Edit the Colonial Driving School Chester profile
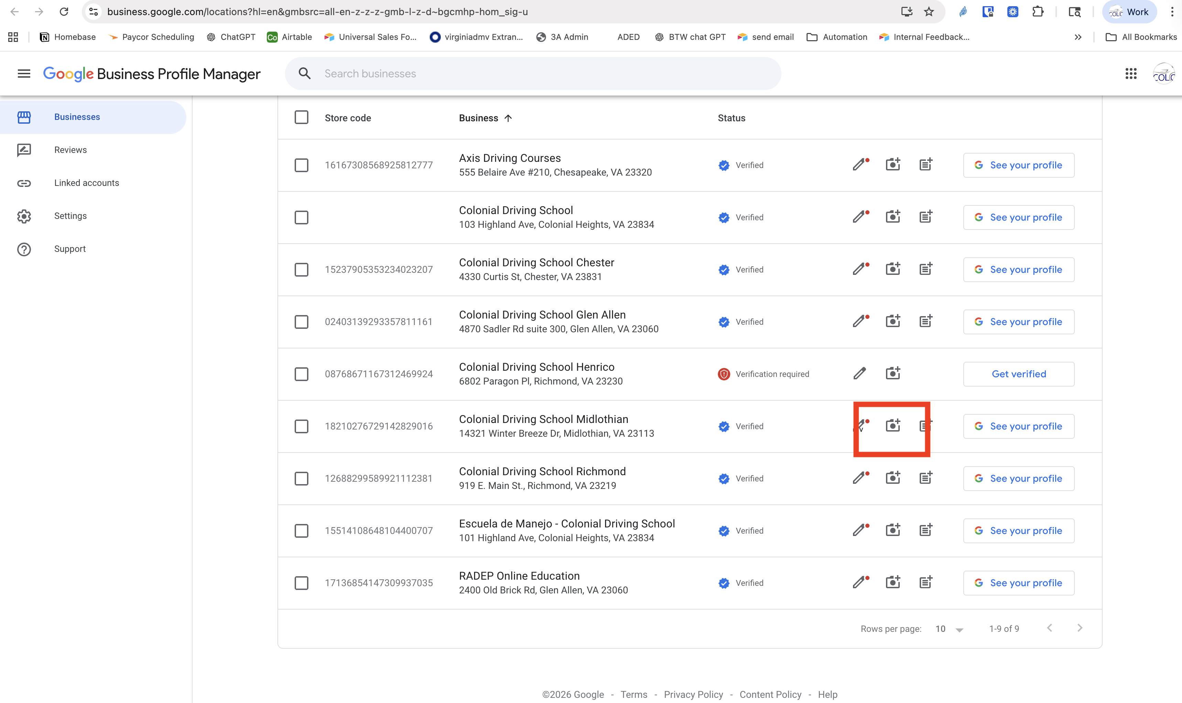1182x703 pixels. click(x=860, y=269)
